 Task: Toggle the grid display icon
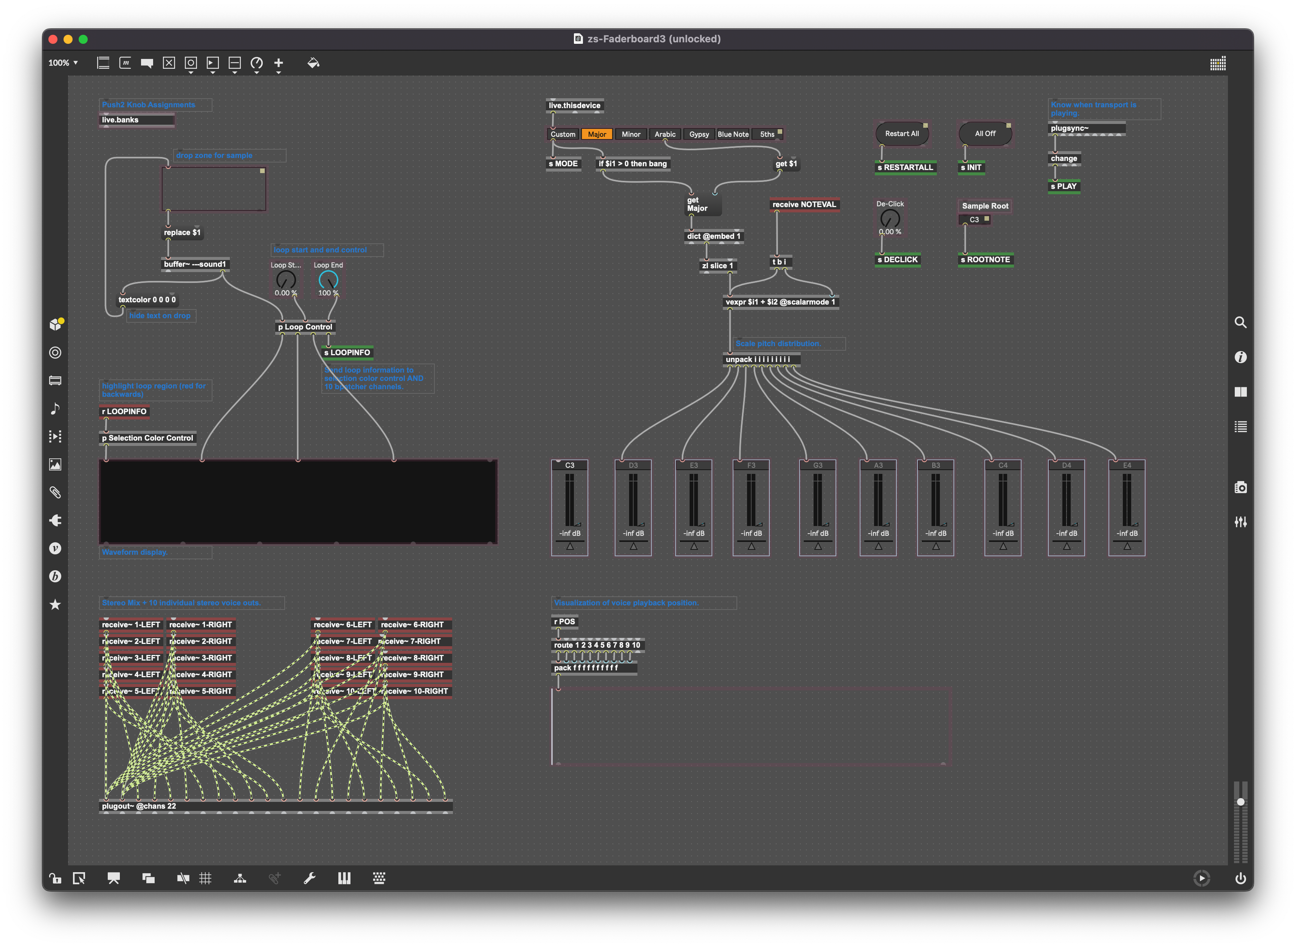click(205, 878)
